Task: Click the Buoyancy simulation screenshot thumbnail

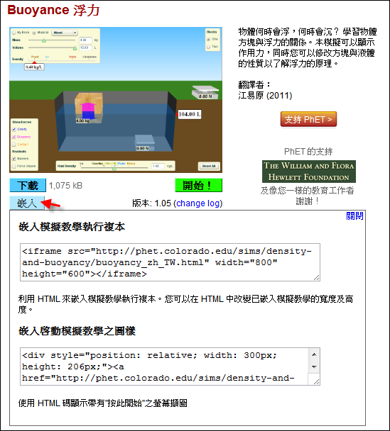Action: [x=116, y=100]
